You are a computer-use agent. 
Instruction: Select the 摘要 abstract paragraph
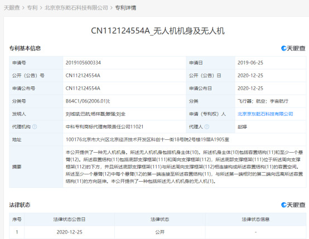(184, 167)
